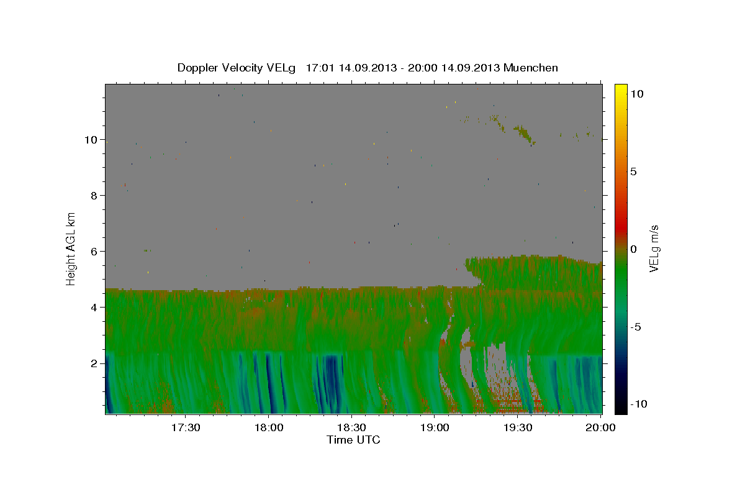Click the colorbar value 10 at top

(636, 94)
